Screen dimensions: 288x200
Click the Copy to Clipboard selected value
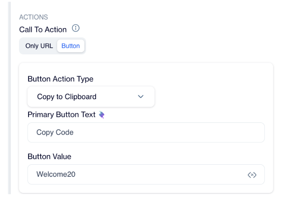[67, 97]
